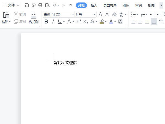Toggle Italic formatting
The height and width of the screenshot is (124, 165).
pyautogui.click(x=53, y=21)
